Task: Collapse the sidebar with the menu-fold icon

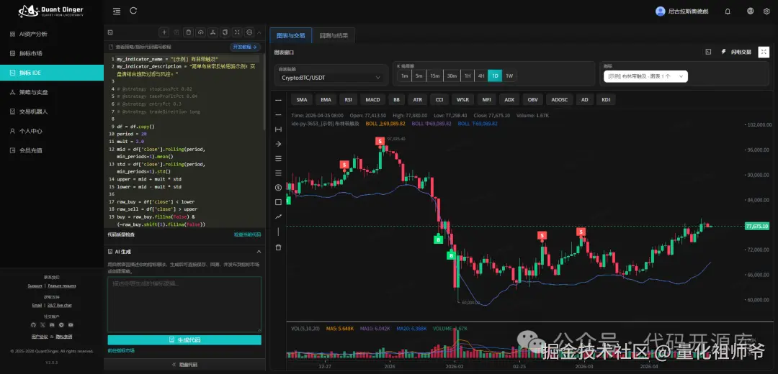Action: (x=117, y=11)
